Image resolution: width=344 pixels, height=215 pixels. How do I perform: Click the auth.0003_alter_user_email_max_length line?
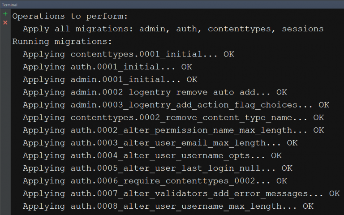point(160,143)
